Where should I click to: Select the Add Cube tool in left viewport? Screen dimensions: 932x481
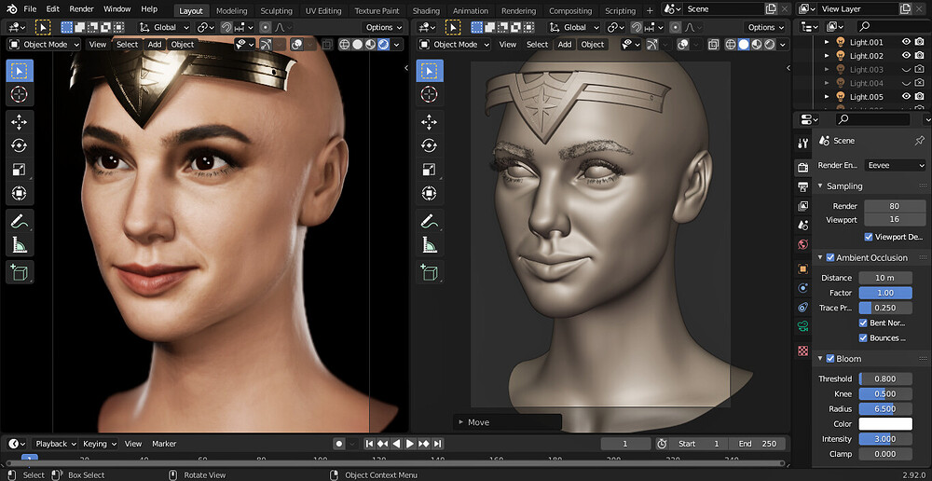pyautogui.click(x=20, y=272)
